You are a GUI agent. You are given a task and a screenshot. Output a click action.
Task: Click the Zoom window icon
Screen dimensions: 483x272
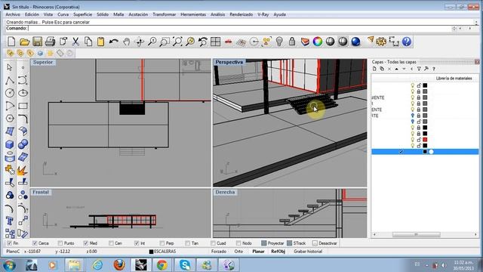[x=165, y=42]
